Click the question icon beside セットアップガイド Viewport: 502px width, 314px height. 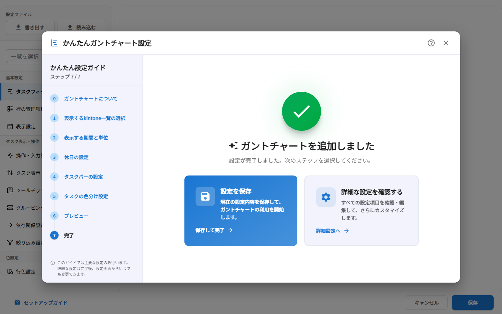tap(17, 302)
